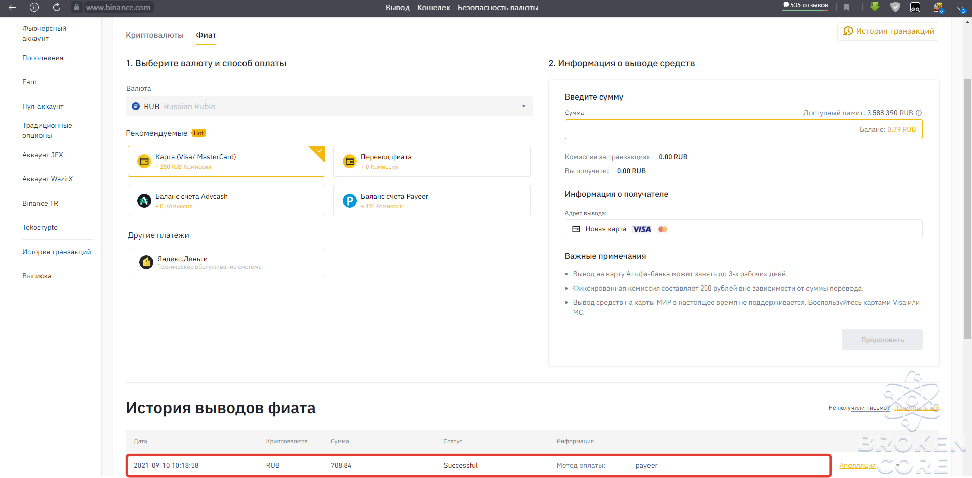Choose Баланс счета Payeer option

[x=432, y=201]
